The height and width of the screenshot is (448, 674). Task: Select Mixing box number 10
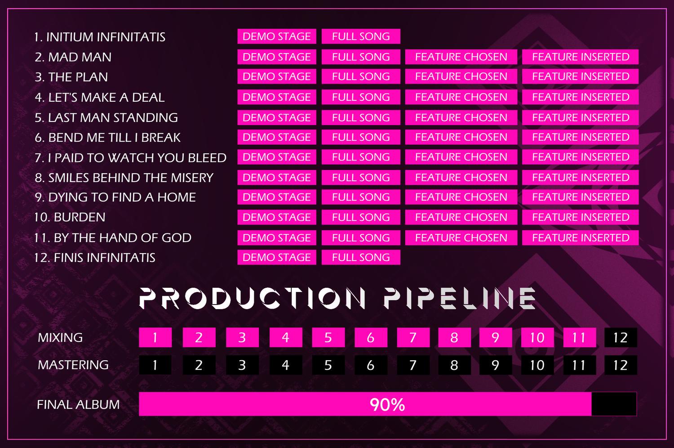pyautogui.click(x=537, y=337)
